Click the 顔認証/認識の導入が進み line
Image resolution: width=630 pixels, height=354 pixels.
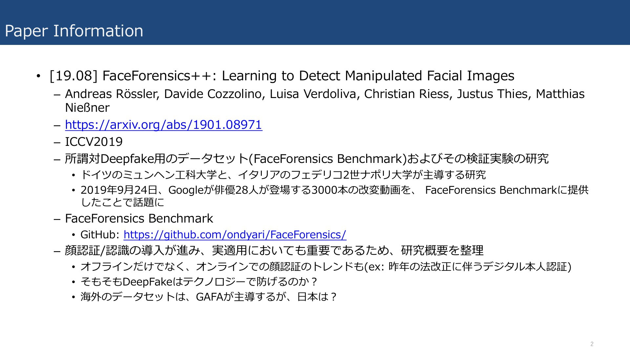[274, 251]
